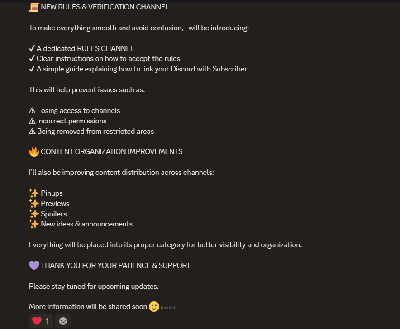400x329 pixels.
Task: Click the purple heart emoji before THANK YOU
Action: 34,266
